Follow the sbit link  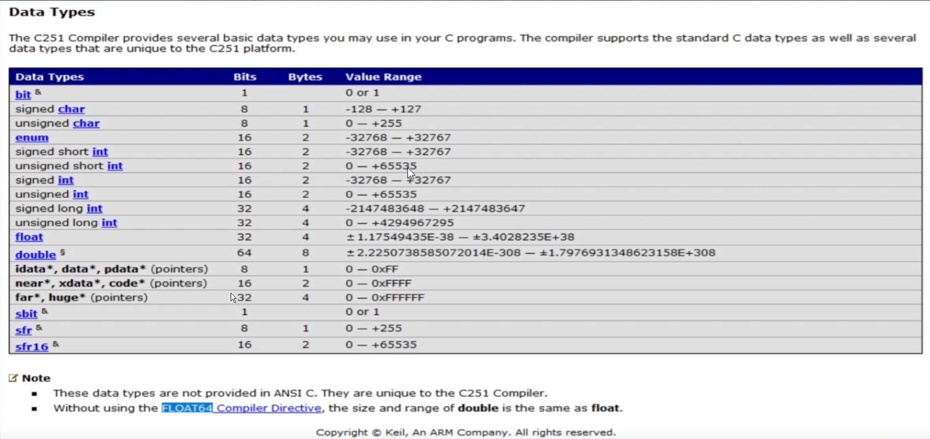[x=27, y=314]
